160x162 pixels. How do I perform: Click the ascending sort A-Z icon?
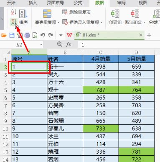pos(13,12)
